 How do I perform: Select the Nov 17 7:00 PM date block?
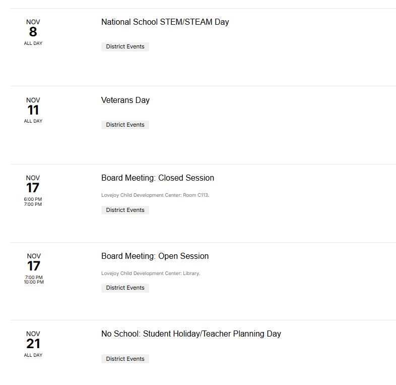34,268
